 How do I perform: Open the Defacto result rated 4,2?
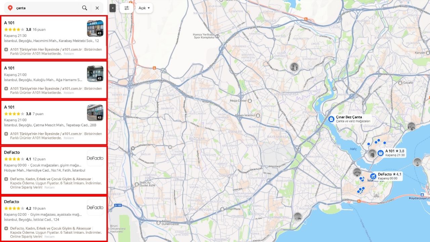point(54,219)
